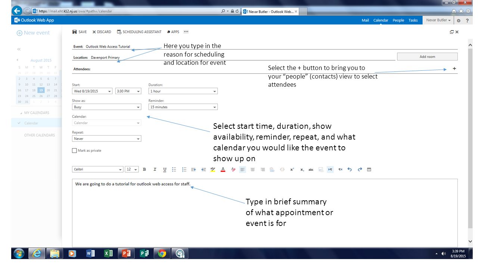Open the Nevar Butler account menu
The image size is (478, 268).
point(438,20)
